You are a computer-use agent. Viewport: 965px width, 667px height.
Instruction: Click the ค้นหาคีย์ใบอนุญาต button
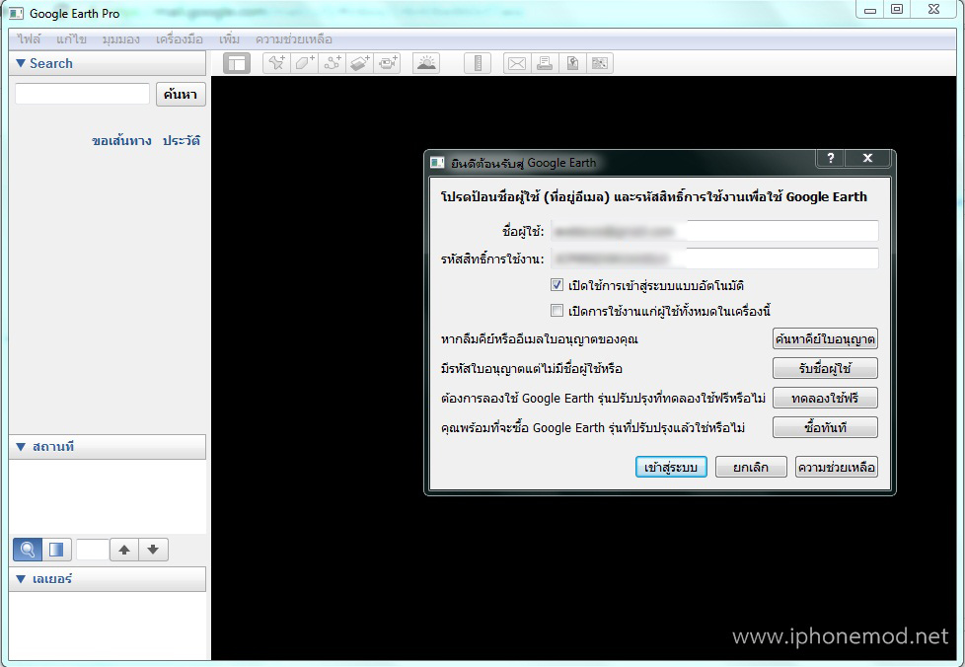[x=825, y=339]
